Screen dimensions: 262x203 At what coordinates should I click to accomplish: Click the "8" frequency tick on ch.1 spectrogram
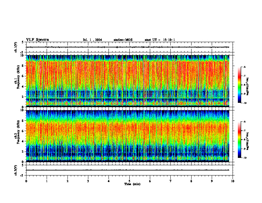(23, 66)
